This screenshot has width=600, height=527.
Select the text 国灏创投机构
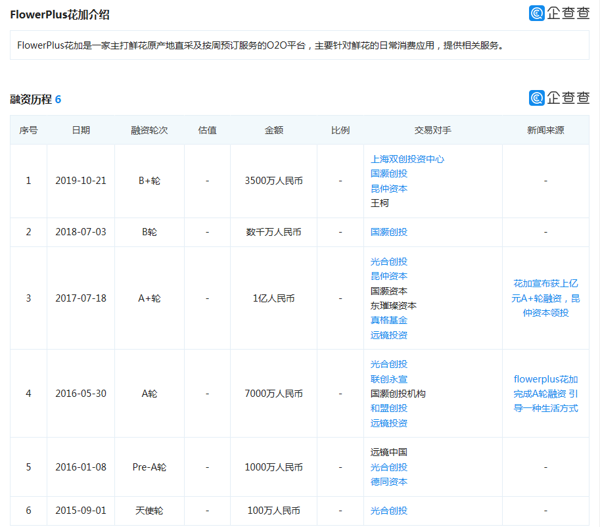[x=398, y=394]
